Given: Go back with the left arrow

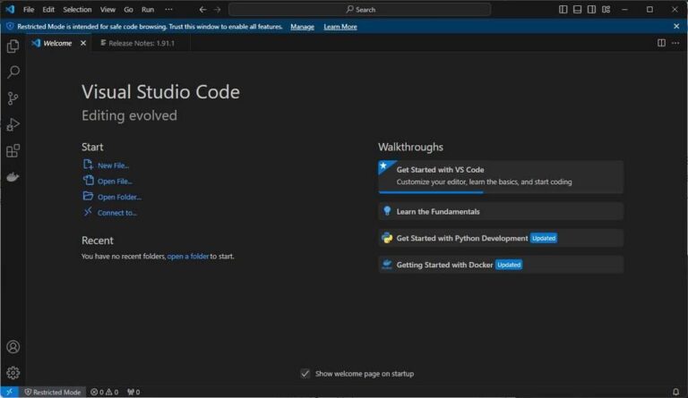Looking at the screenshot, I should click(202, 9).
